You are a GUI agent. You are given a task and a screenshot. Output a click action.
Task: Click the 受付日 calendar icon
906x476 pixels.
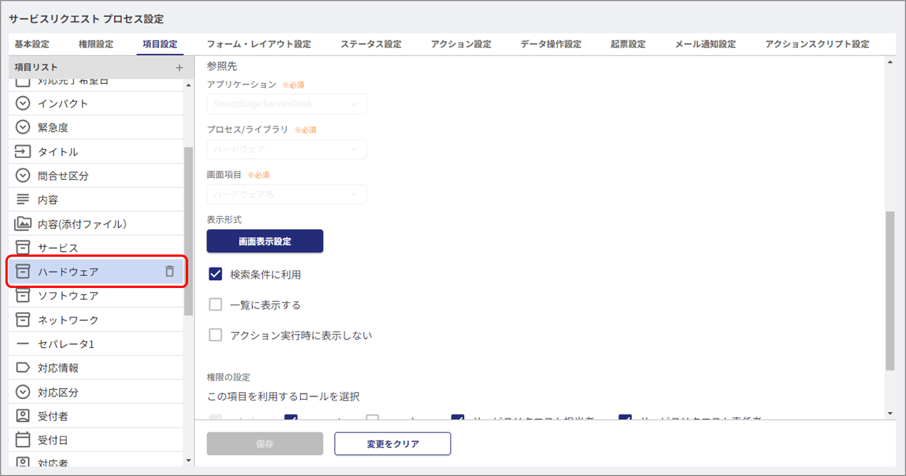coord(23,440)
